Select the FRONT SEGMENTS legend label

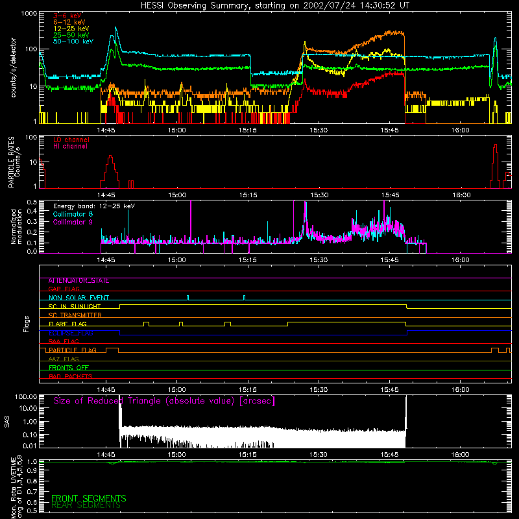point(89,498)
